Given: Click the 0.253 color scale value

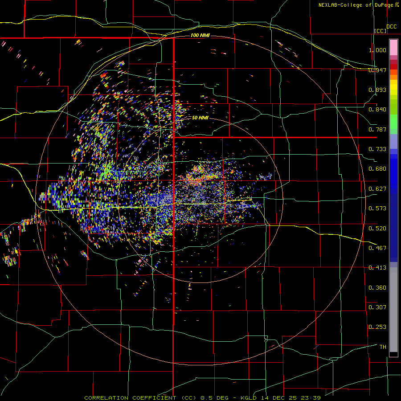Looking at the screenshot, I should coord(377,327).
